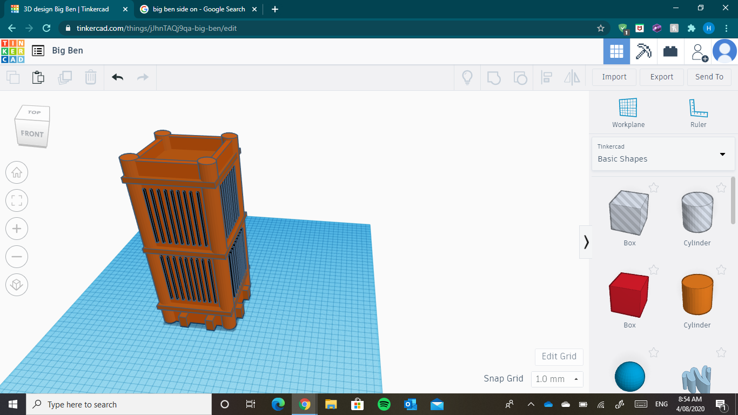Viewport: 738px width, 415px height.
Task: Open the Chrome extensions puzzle icon
Action: 691,28
